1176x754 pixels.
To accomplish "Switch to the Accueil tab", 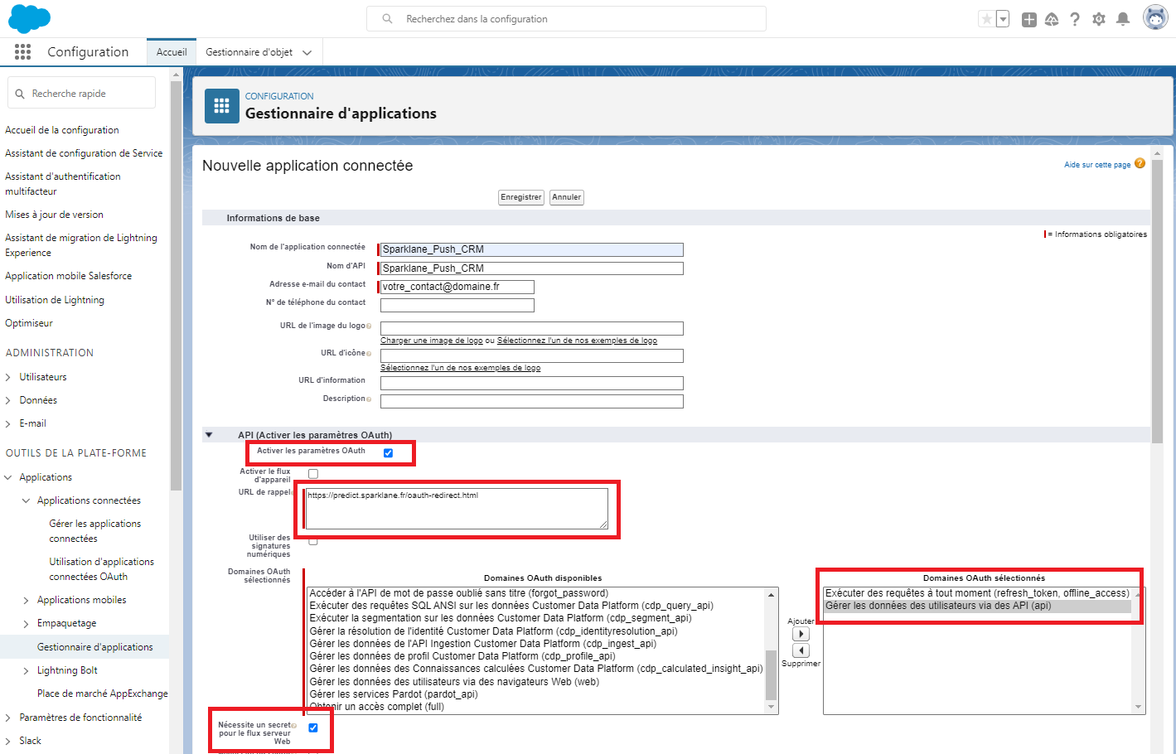I will coord(172,52).
